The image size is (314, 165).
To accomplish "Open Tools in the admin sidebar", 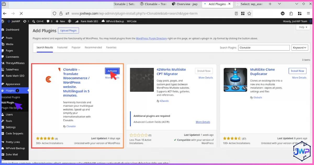I will 9,121.
